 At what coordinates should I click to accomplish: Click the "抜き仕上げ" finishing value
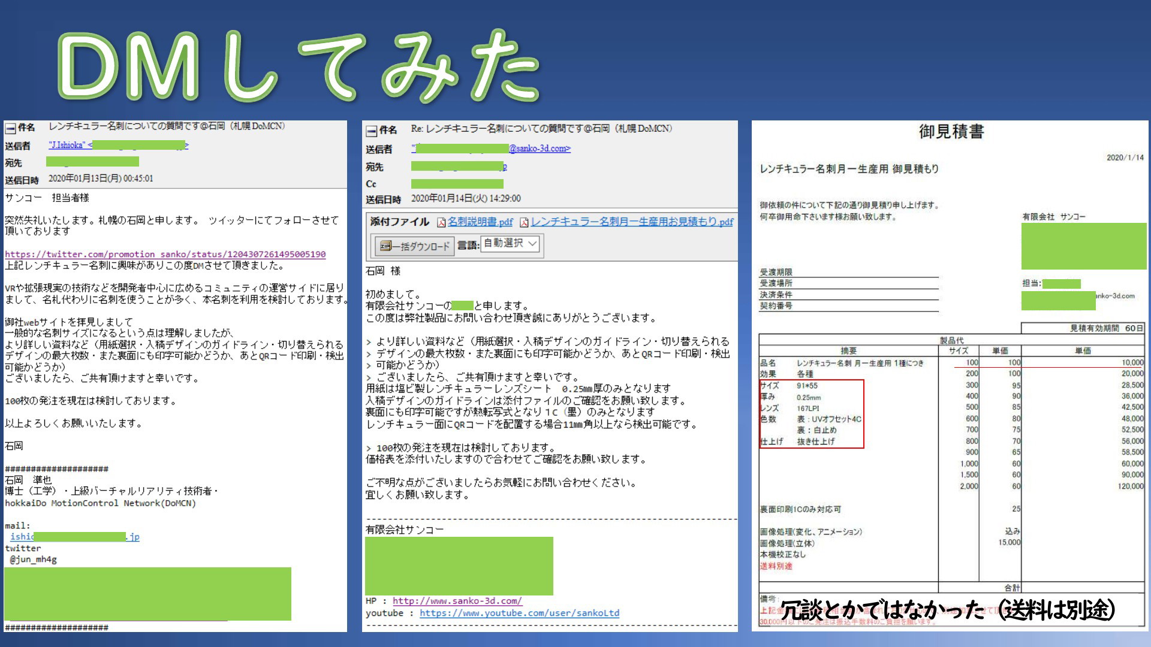tap(816, 442)
